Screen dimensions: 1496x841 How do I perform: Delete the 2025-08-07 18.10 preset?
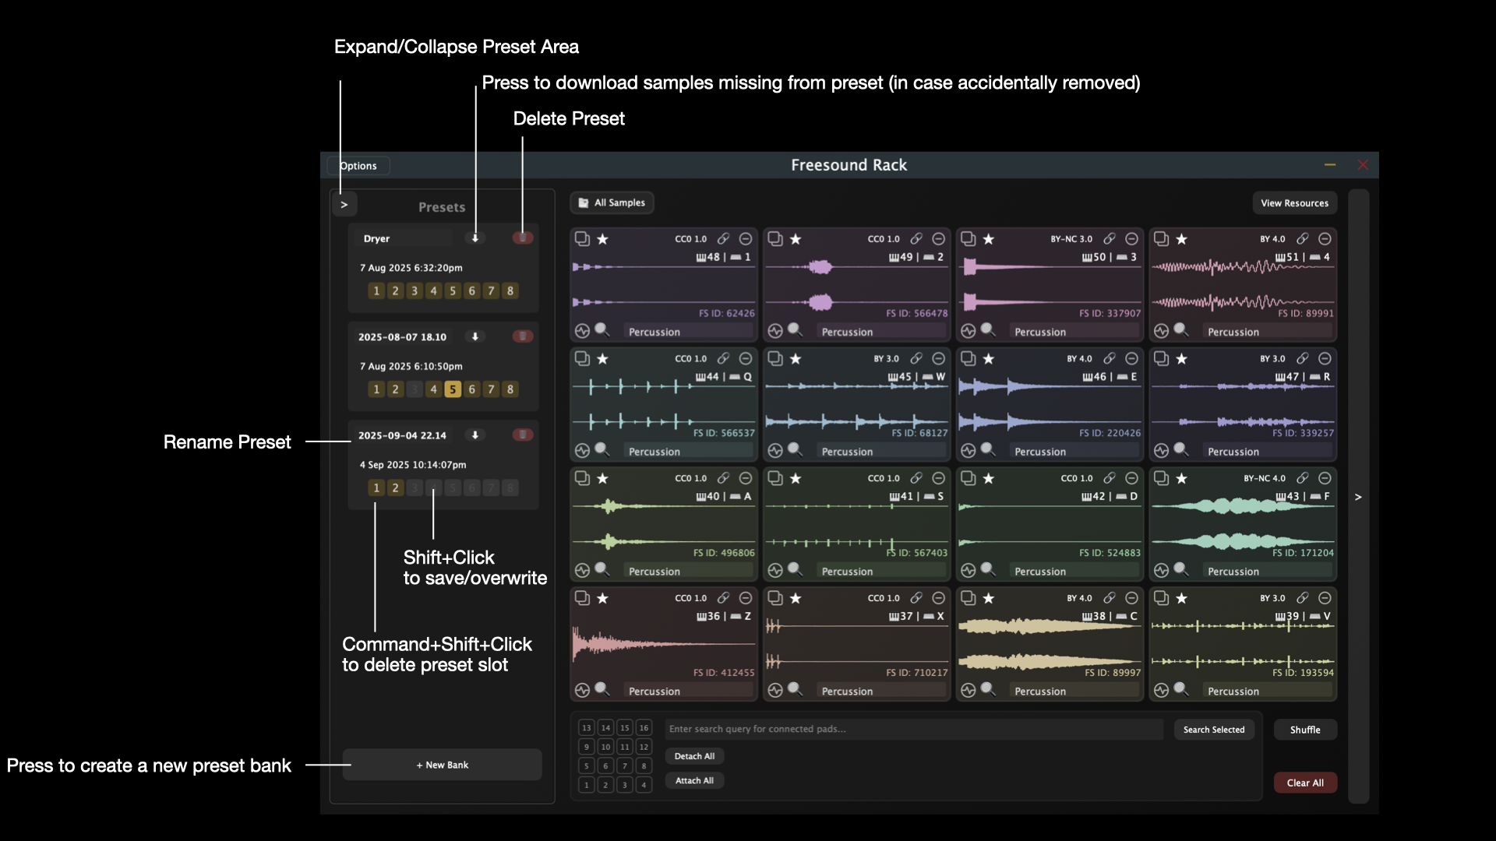523,336
